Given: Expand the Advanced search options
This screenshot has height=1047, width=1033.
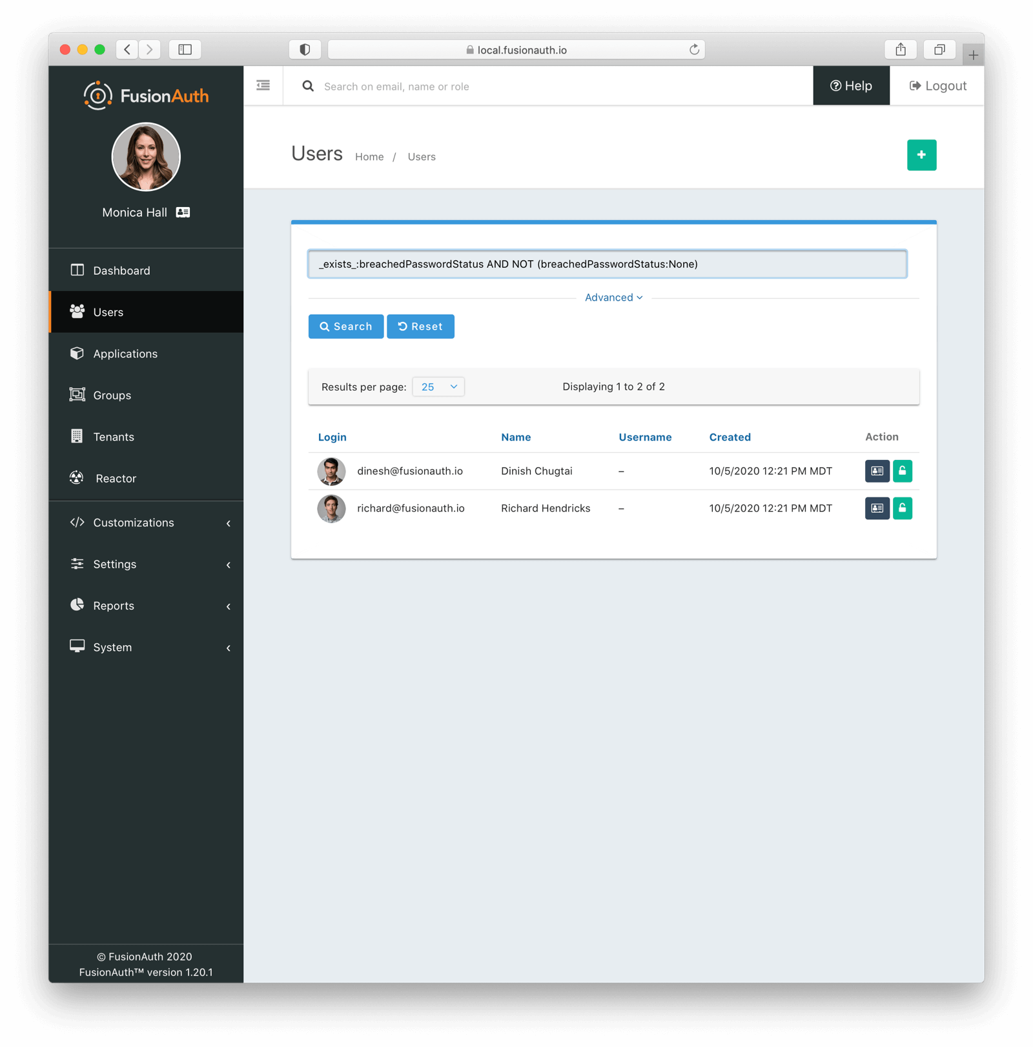Looking at the screenshot, I should [x=613, y=297].
